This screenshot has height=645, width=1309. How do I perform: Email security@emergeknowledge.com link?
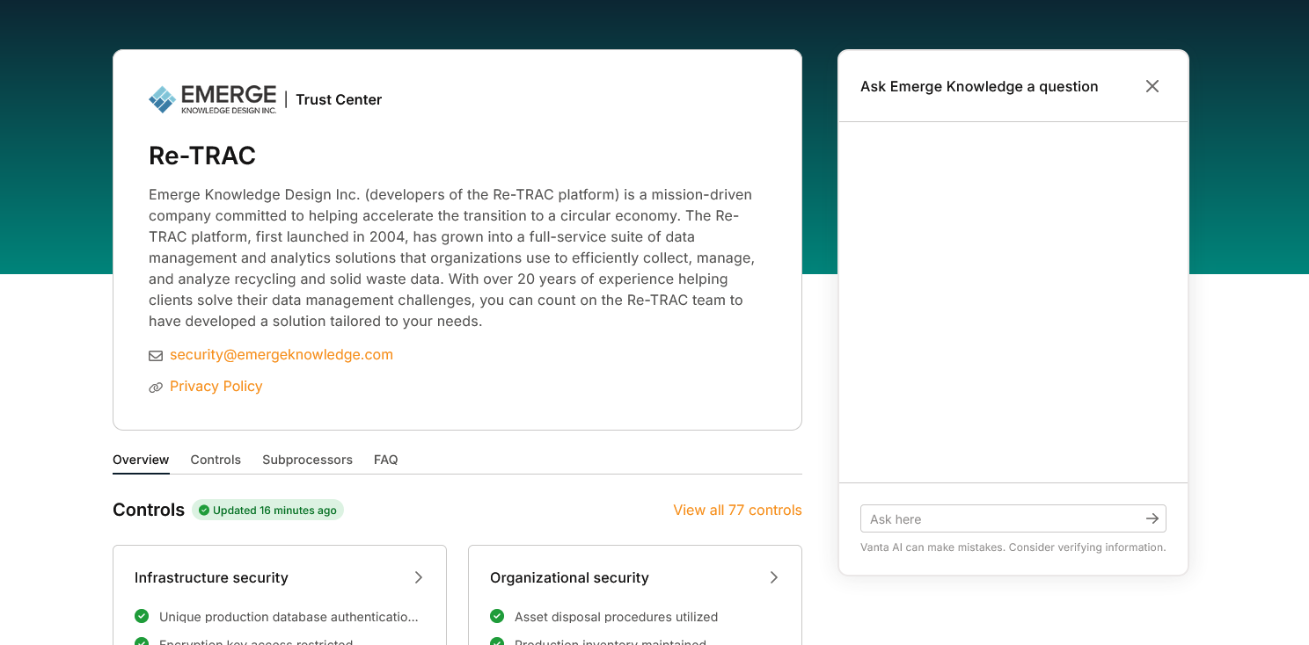click(x=282, y=355)
